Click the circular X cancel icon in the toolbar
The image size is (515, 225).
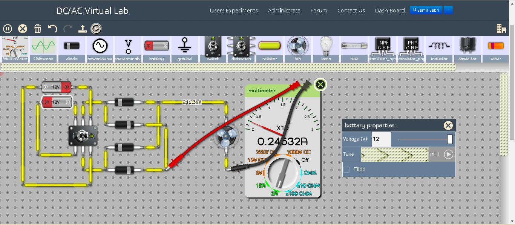pos(23,29)
